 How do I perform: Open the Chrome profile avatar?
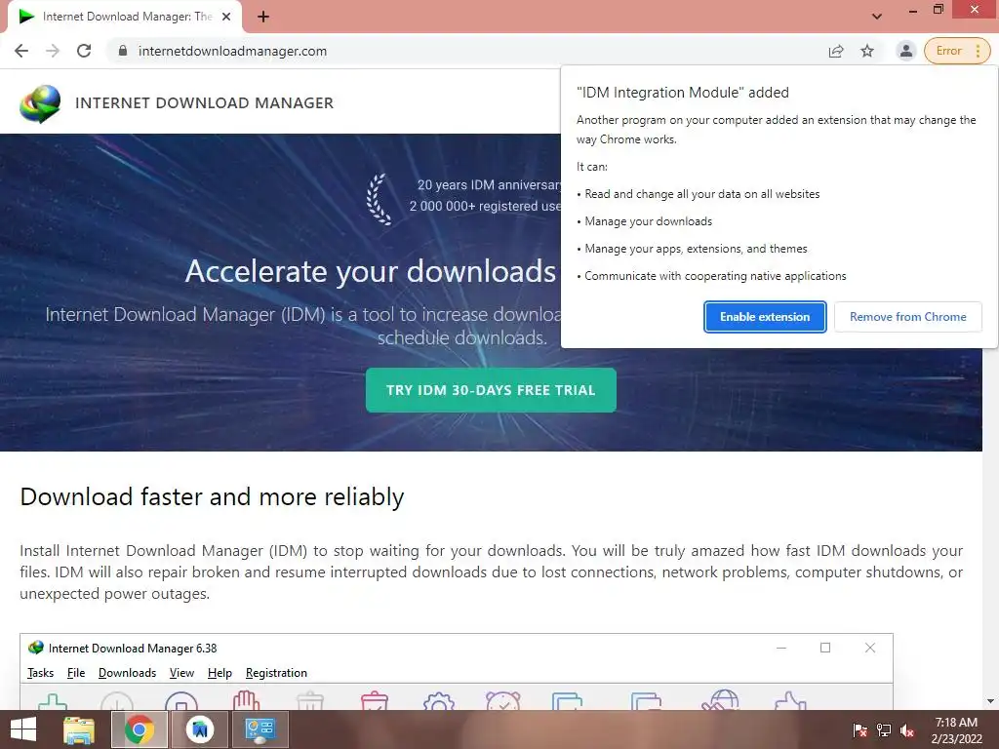tap(905, 51)
